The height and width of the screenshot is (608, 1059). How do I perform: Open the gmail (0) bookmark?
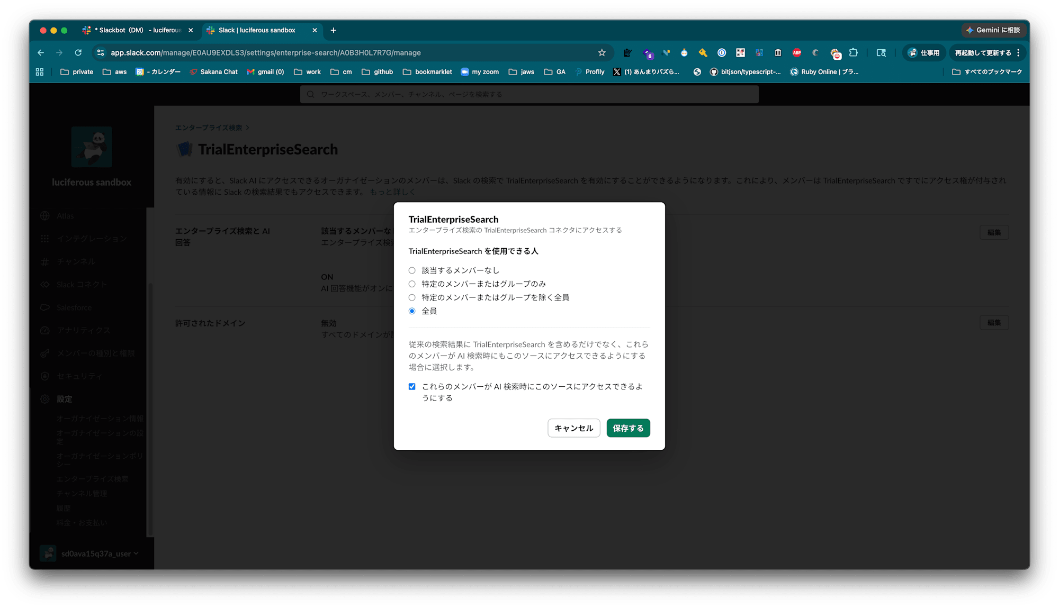coord(265,72)
